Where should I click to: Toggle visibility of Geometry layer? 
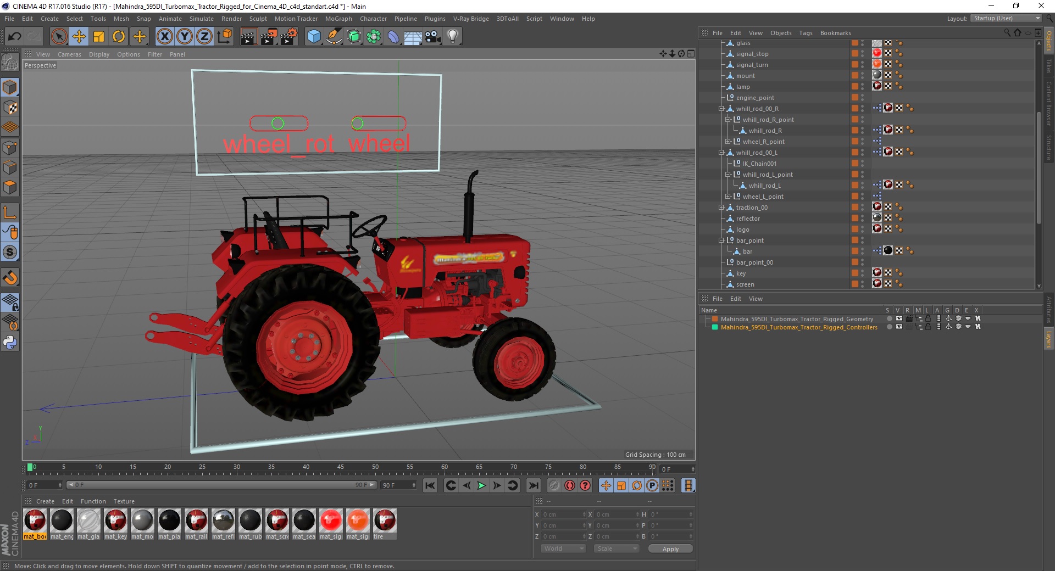coord(899,318)
